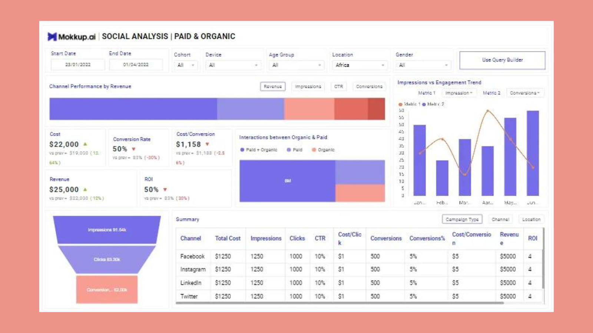Open the Cohort dropdown

(186, 65)
